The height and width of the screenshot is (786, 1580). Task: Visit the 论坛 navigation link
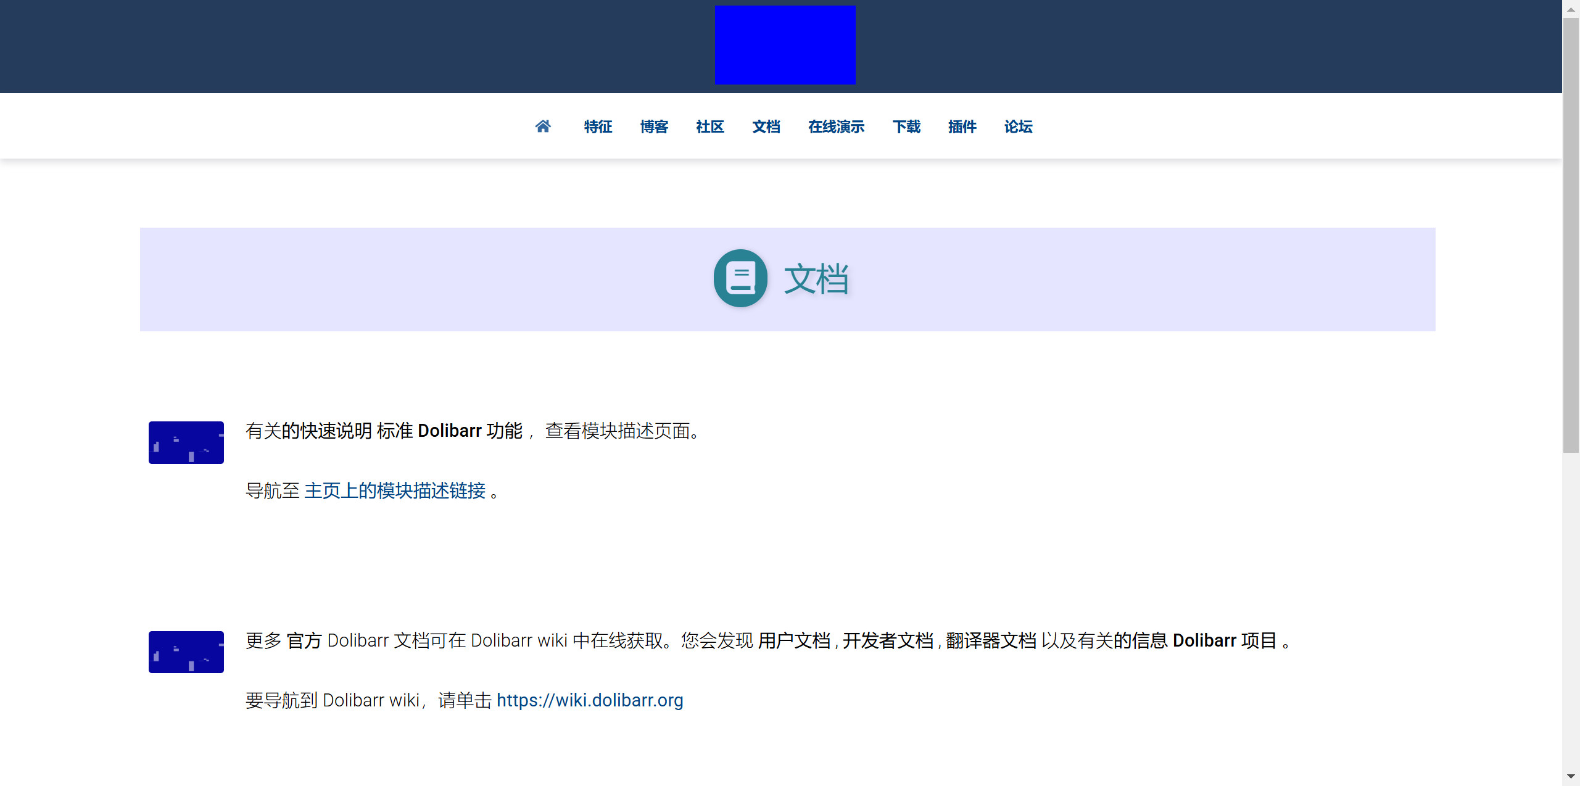coord(1018,126)
